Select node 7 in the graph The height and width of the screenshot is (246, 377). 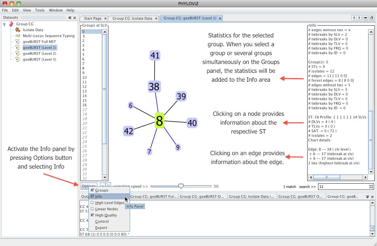(x=149, y=152)
